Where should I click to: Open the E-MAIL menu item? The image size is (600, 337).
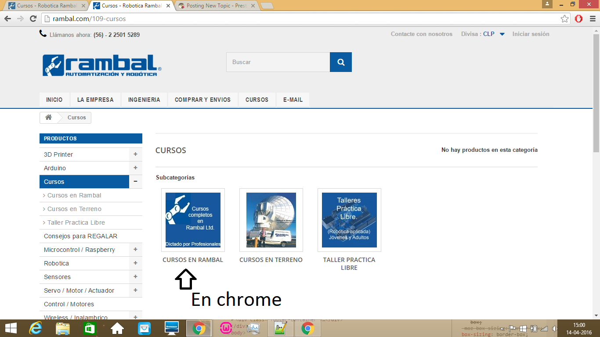(293, 100)
